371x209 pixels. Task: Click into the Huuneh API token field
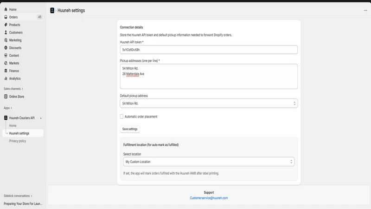[x=209, y=50]
